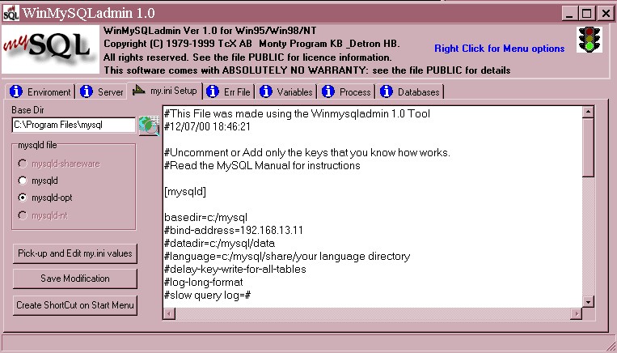Click the traffic light status icon
Image resolution: width=617 pixels, height=353 pixels.
click(x=587, y=39)
